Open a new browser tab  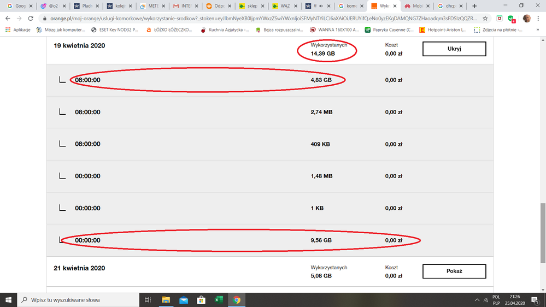(x=474, y=6)
